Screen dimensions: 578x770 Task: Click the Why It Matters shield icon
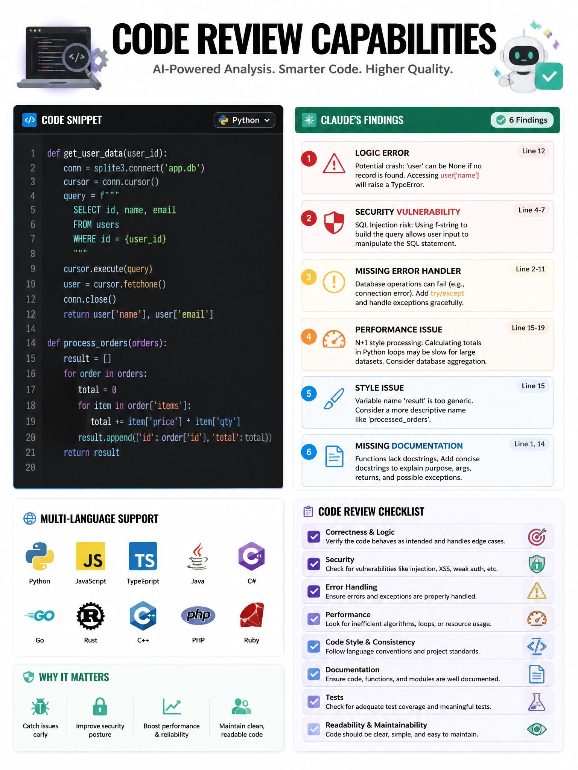29,677
